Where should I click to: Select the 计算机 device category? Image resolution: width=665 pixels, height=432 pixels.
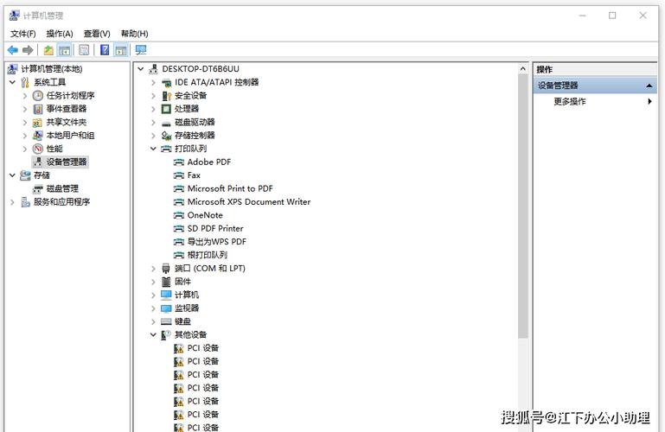click(187, 295)
